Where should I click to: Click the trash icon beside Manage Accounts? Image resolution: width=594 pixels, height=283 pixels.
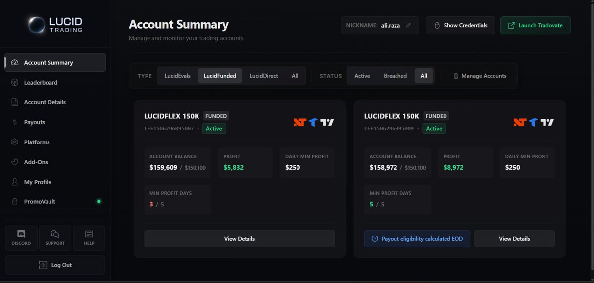pyautogui.click(x=456, y=76)
